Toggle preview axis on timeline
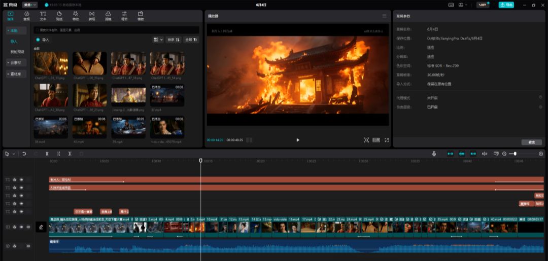Image resolution: width=548 pixels, height=261 pixels. (485, 154)
